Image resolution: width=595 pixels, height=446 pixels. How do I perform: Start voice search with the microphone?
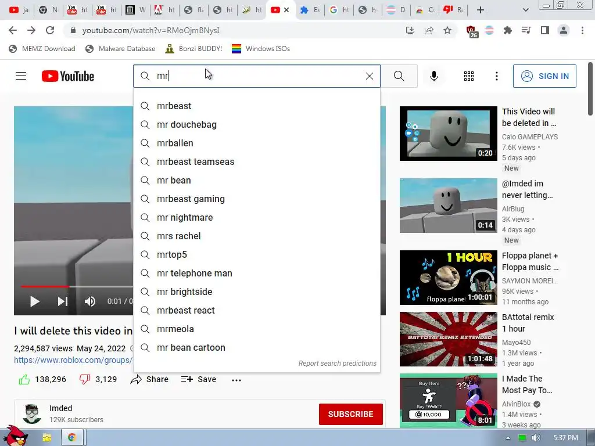pyautogui.click(x=433, y=76)
